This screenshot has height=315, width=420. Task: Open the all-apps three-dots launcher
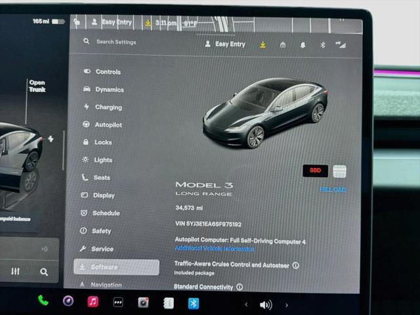click(x=118, y=303)
